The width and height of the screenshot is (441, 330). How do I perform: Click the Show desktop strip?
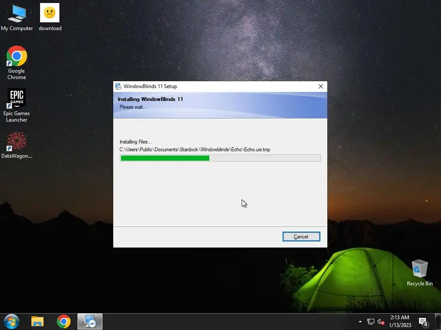click(x=438, y=321)
